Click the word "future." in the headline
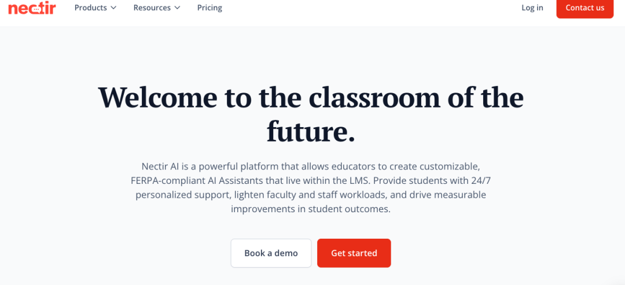Image resolution: width=625 pixels, height=285 pixels. coord(311,131)
